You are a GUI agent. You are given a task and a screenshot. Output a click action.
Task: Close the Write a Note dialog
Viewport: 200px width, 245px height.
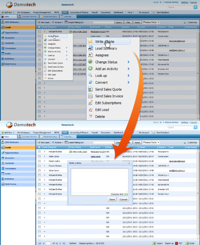(x=129, y=163)
